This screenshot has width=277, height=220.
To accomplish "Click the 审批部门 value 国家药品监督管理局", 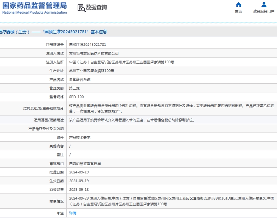I will 85,164.
